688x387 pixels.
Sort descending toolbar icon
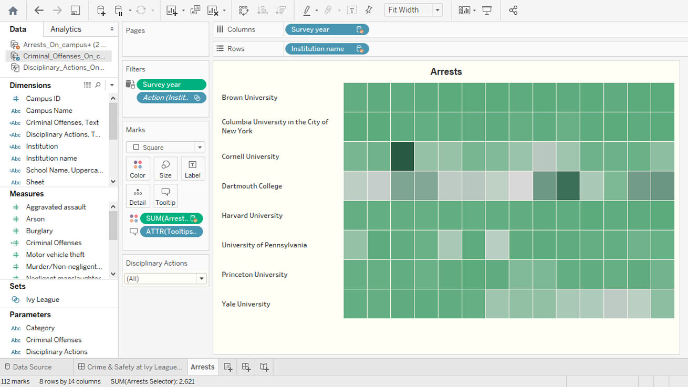click(x=280, y=10)
